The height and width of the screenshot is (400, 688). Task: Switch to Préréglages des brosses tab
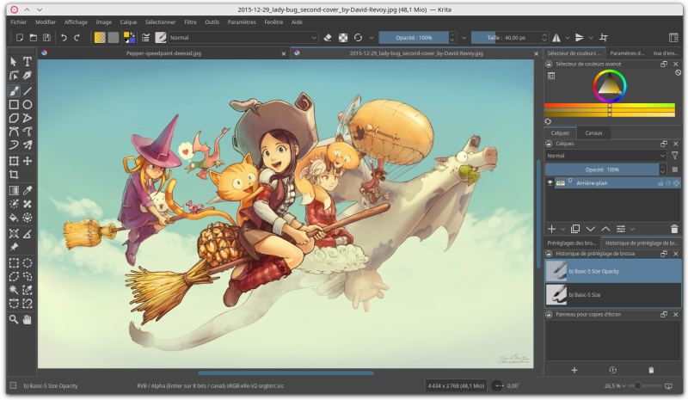(x=572, y=243)
